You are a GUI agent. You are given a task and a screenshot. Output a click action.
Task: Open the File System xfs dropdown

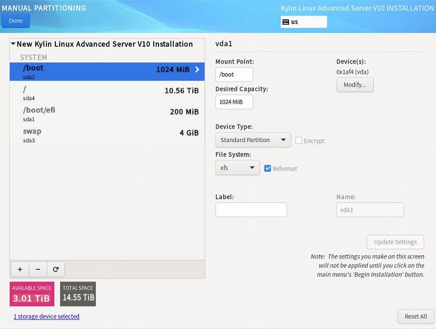238,167
